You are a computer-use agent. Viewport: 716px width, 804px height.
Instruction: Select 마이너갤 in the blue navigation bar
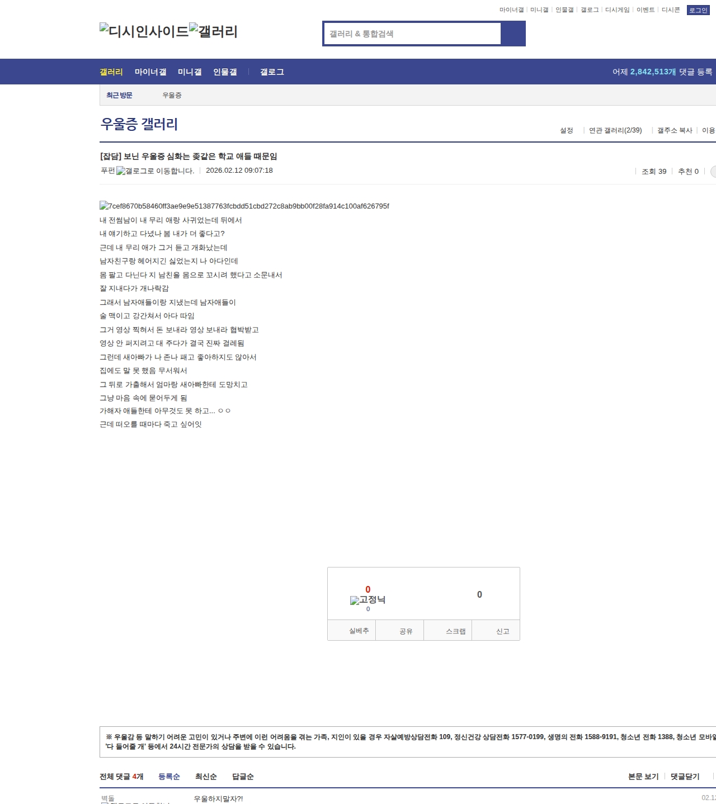150,72
